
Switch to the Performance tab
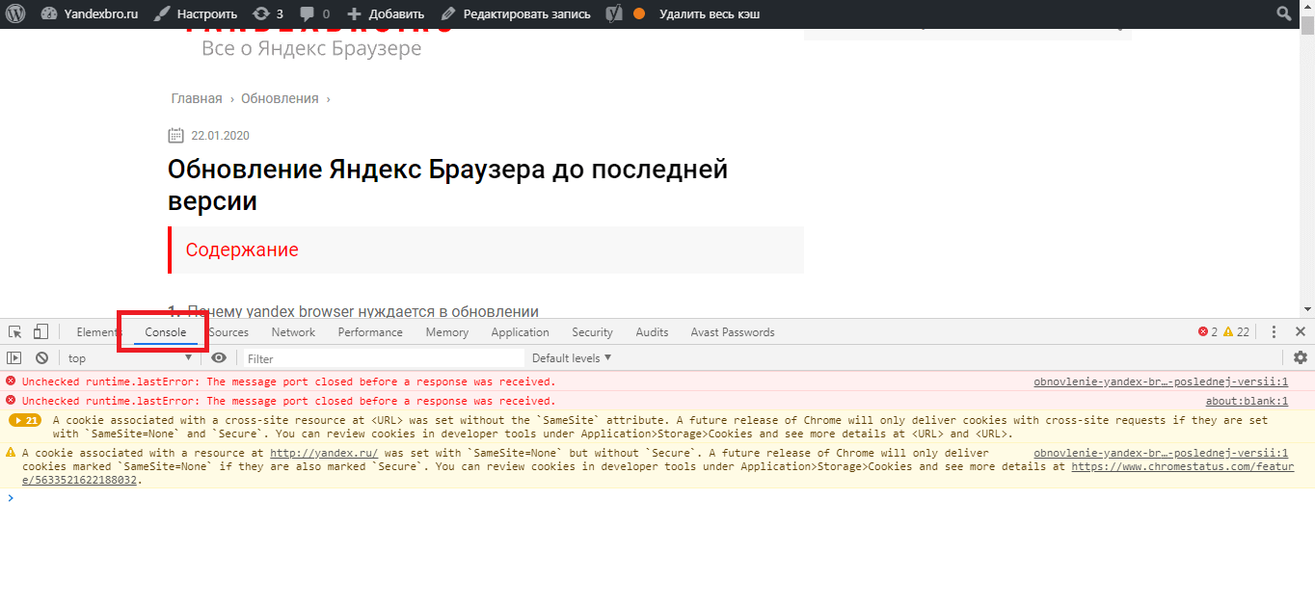370,332
